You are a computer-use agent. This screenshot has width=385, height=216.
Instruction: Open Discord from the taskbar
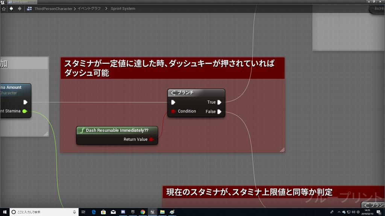[123, 212]
